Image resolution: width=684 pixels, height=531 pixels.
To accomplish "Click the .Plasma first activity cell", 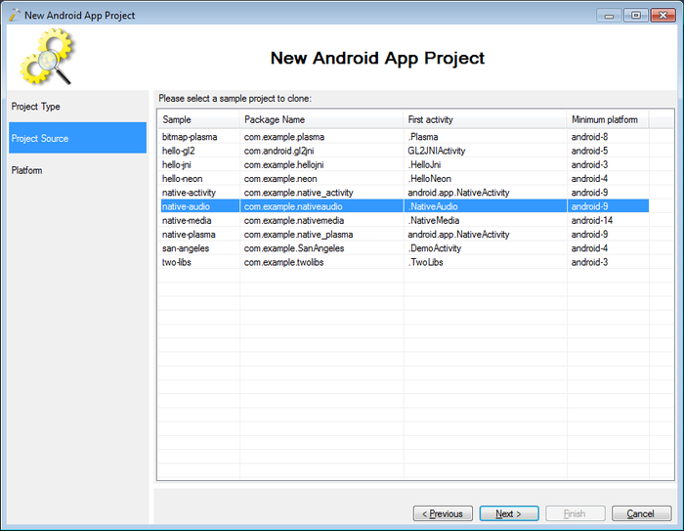I will (423, 137).
